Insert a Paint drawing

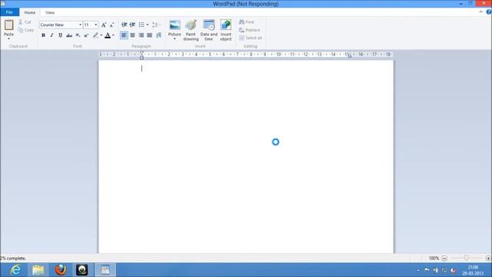[191, 30]
